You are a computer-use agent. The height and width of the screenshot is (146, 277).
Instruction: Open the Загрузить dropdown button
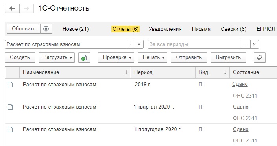(57, 57)
